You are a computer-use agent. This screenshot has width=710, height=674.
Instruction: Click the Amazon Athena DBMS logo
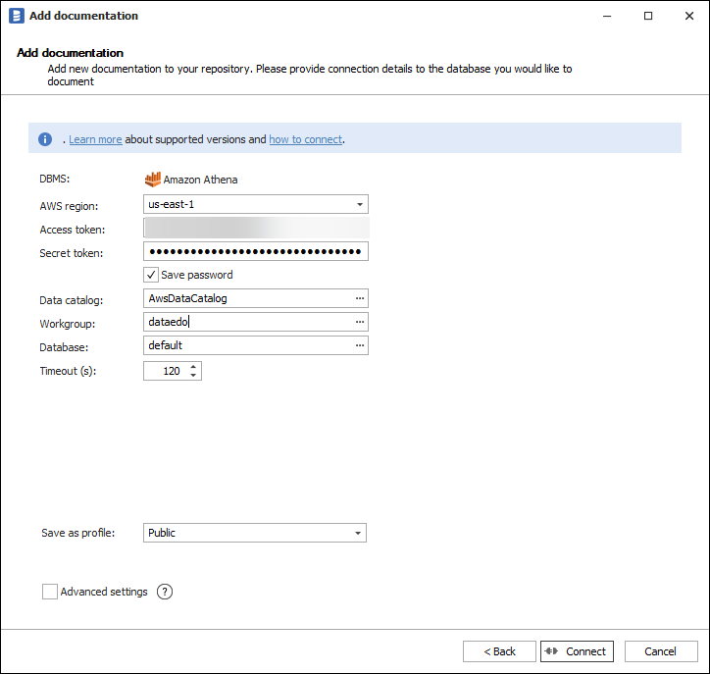click(x=152, y=180)
